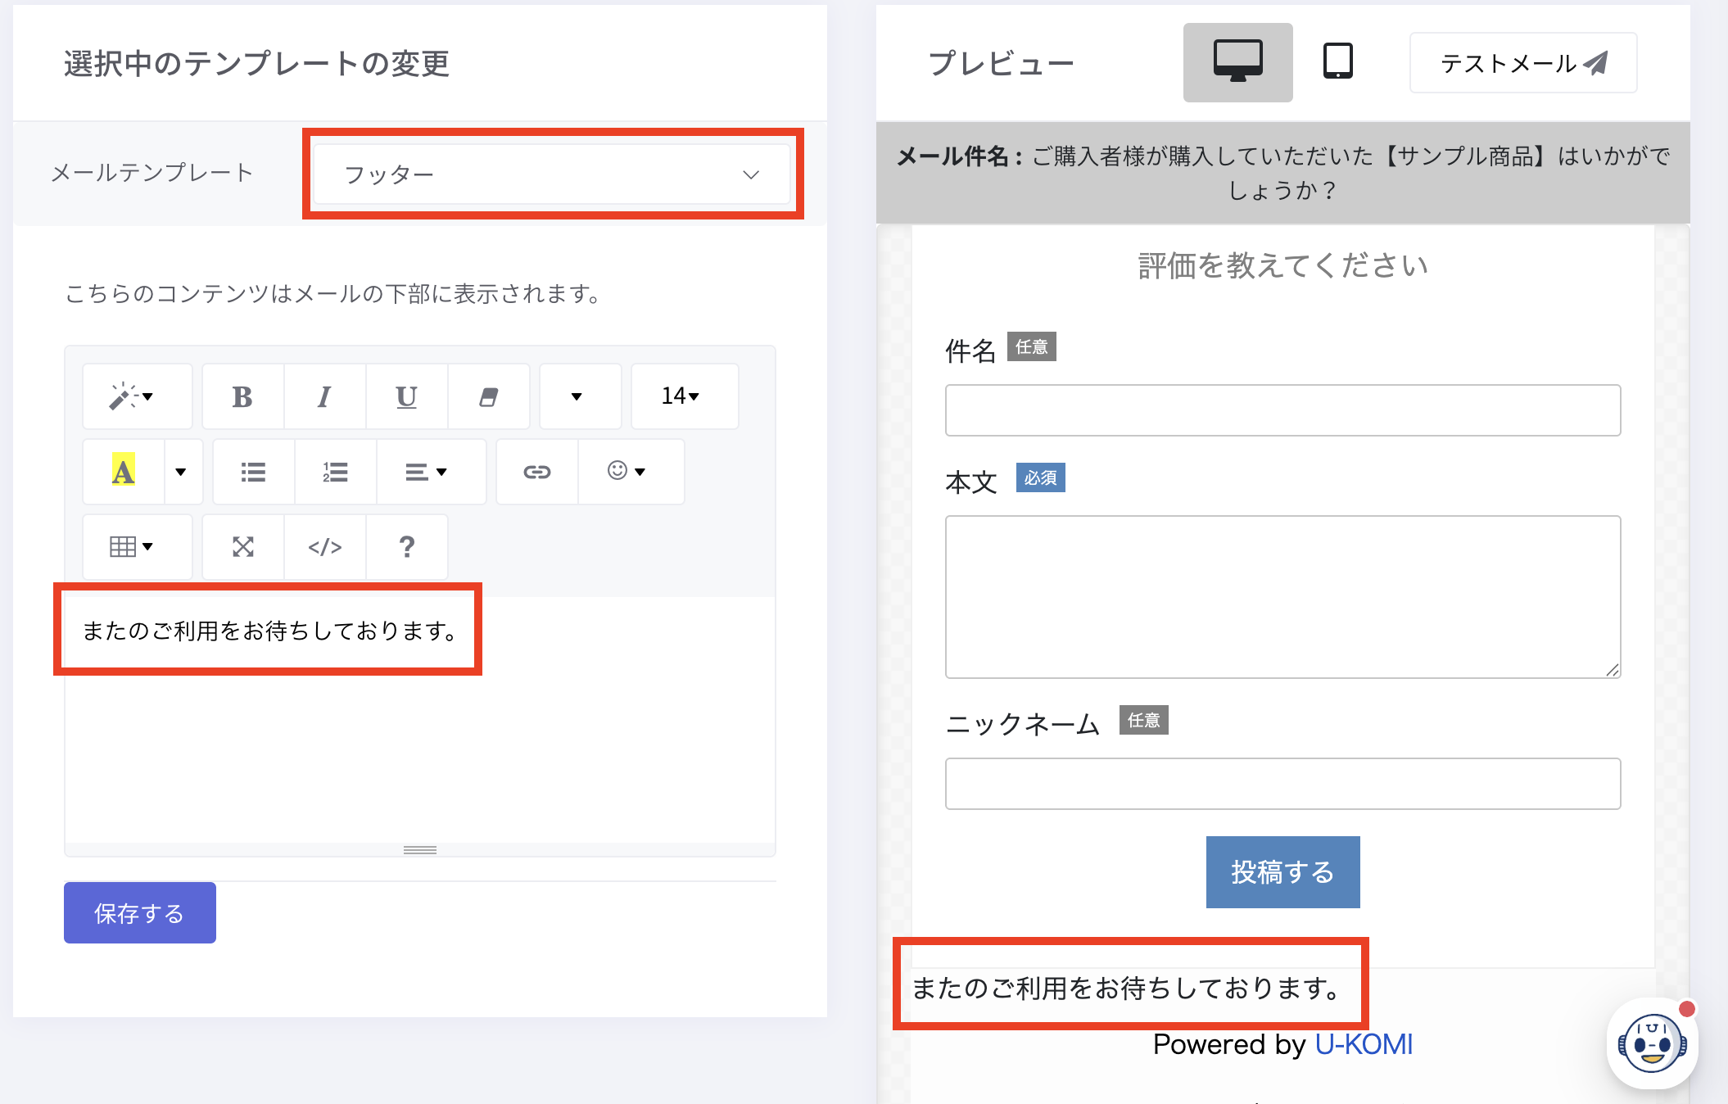
Task: Insert a numbered list
Action: click(335, 473)
